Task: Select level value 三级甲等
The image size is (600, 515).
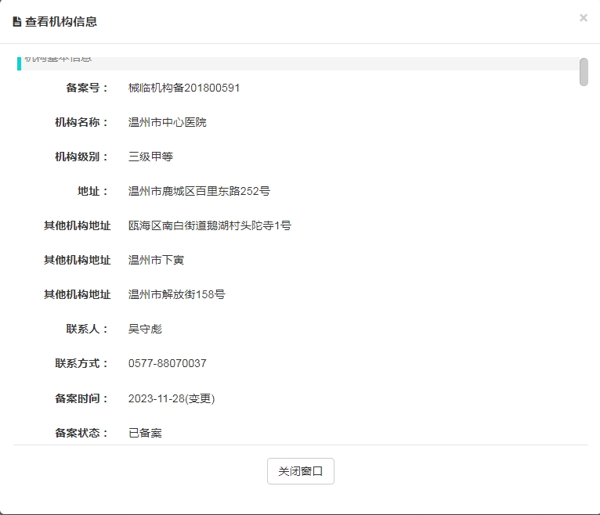Action: pyautogui.click(x=150, y=157)
